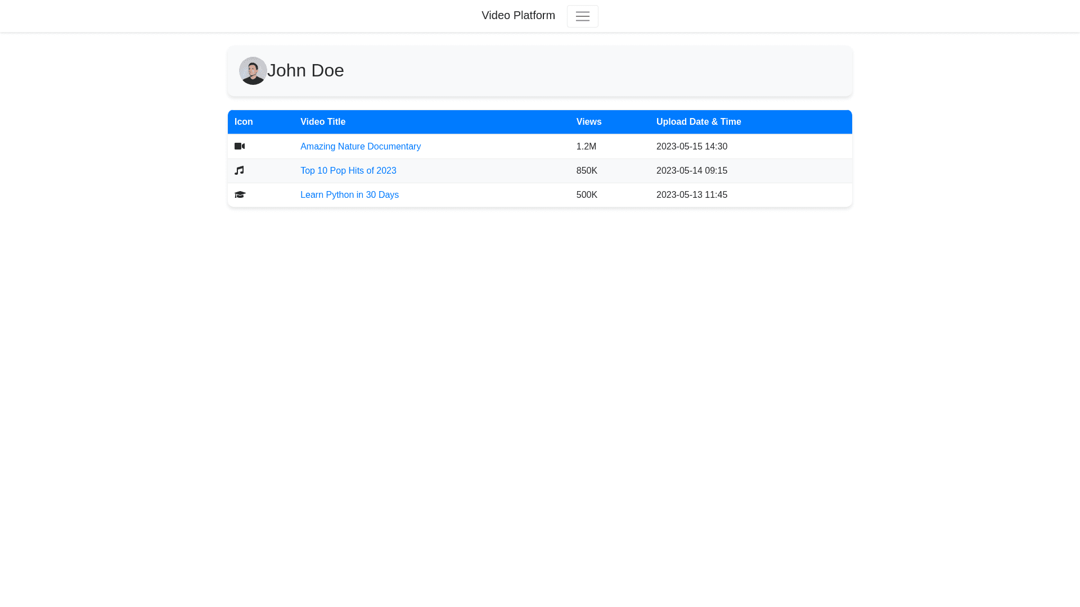Image resolution: width=1080 pixels, height=607 pixels.
Task: Click the 2023-05-13 11:45 upload date
Action: [x=691, y=194]
